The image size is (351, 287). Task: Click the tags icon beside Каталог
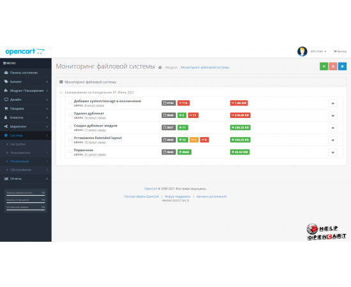point(6,82)
